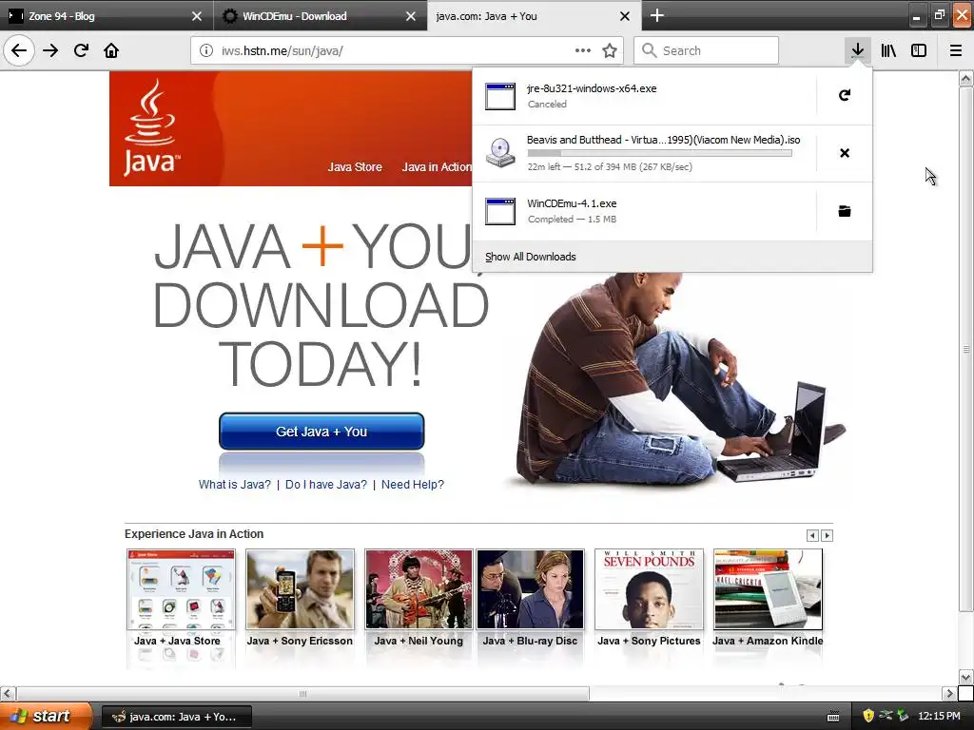This screenshot has height=730, width=974.
Task: Click the vertical scrollbar up arrow
Action: [x=965, y=78]
